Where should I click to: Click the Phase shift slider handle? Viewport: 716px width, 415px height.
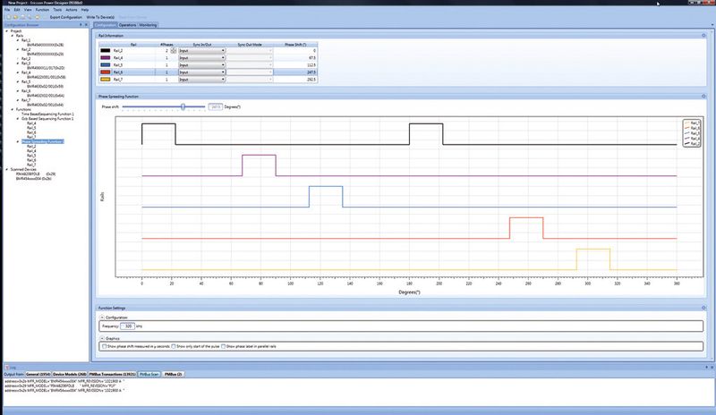pos(183,106)
